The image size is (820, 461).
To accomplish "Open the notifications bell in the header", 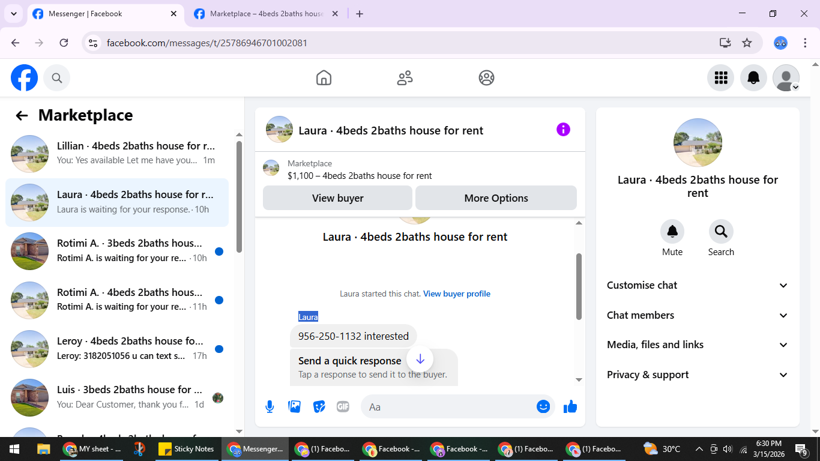I will 753,78.
